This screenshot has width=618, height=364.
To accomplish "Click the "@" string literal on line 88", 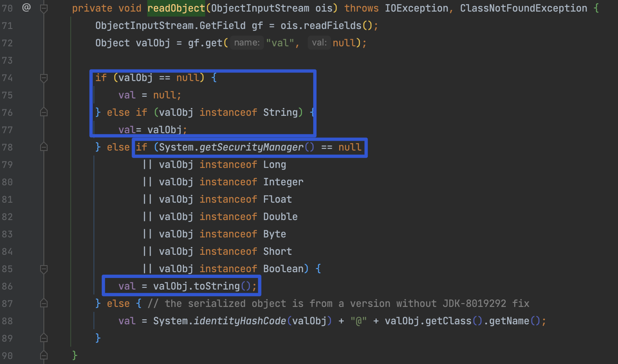I will tap(359, 321).
